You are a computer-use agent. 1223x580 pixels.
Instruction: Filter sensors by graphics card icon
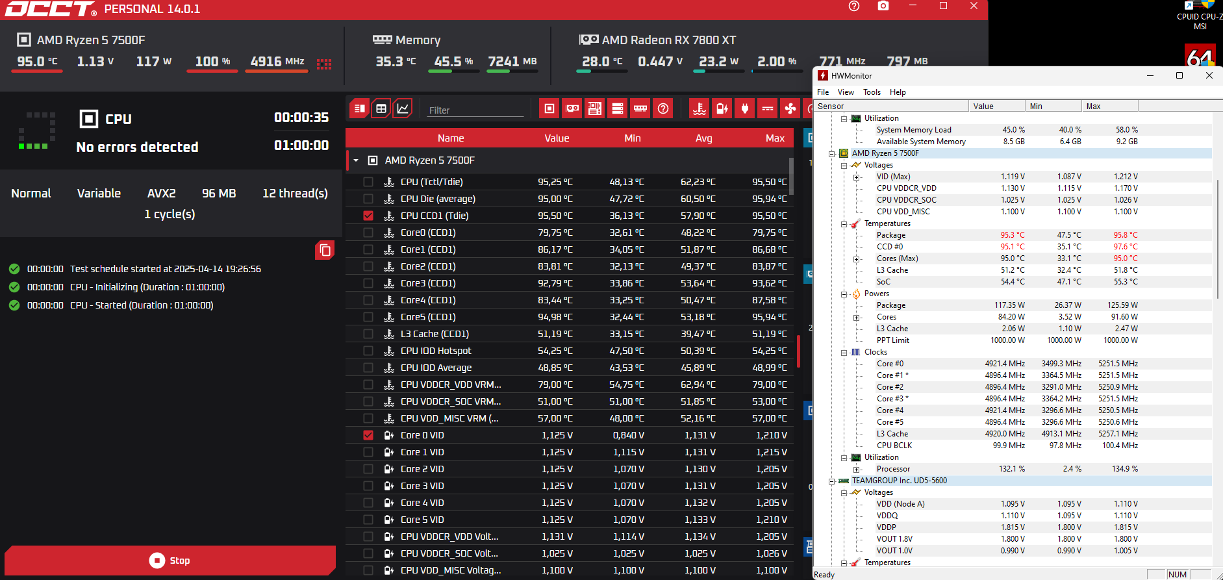tap(572, 108)
